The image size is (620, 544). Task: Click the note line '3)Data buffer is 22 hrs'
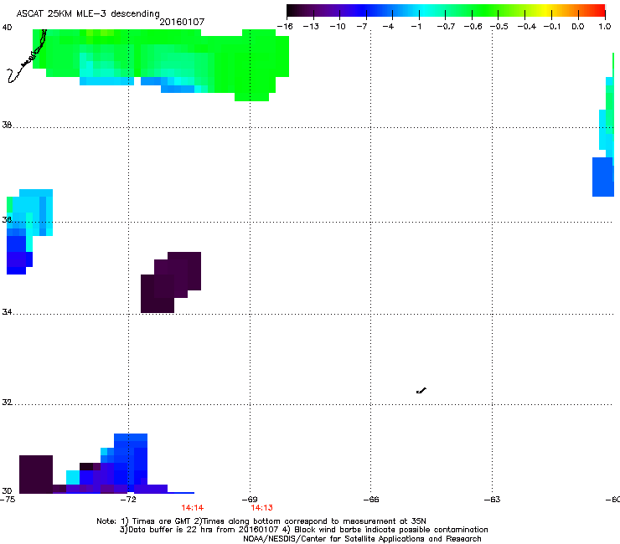coord(303,530)
